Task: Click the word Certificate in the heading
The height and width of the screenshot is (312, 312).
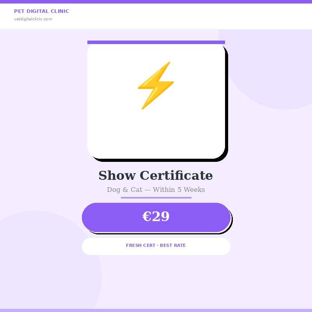Action: [x=176, y=175]
